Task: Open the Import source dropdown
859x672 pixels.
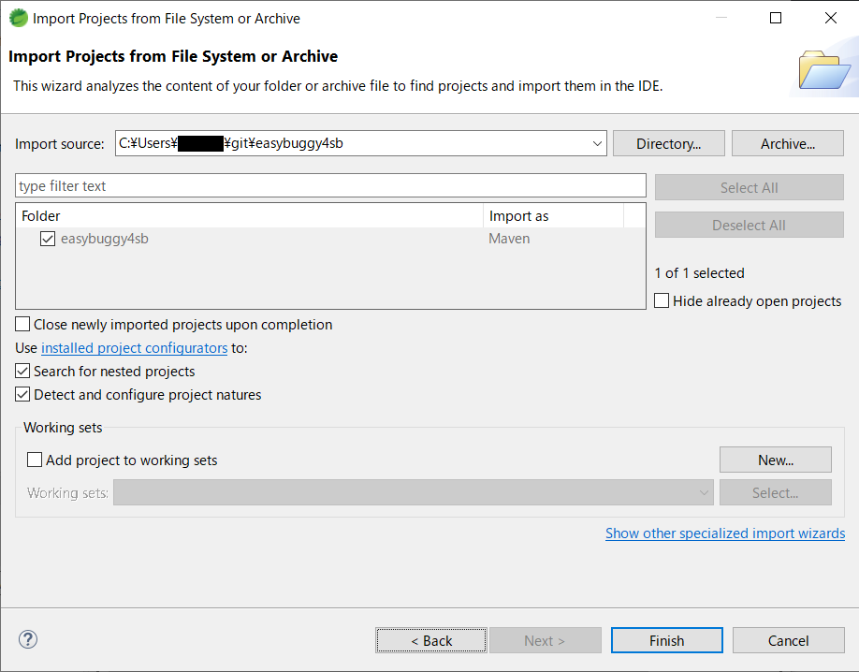Action: (597, 143)
